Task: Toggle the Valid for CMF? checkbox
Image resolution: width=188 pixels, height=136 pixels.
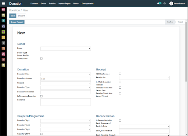Action: coord(41,134)
